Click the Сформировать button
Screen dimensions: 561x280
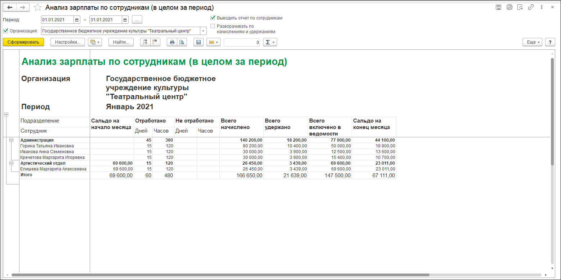point(23,42)
